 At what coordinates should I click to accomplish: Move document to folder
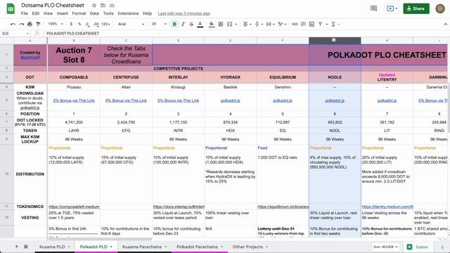tap(103, 6)
